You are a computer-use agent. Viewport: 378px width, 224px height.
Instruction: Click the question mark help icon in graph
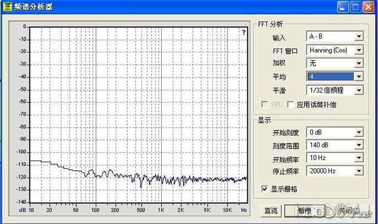coord(243,33)
